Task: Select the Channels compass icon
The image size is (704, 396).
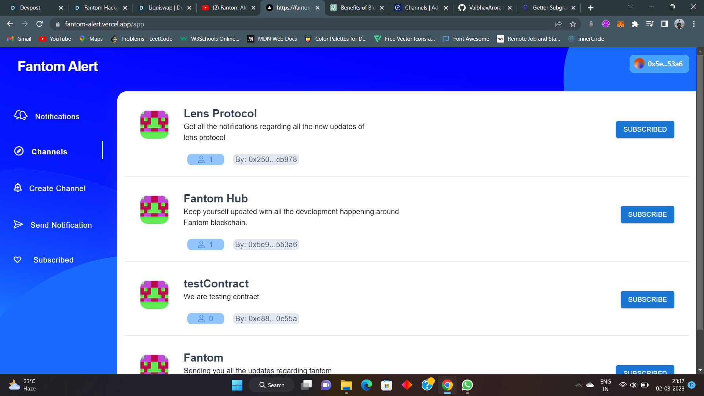Action: 19,151
